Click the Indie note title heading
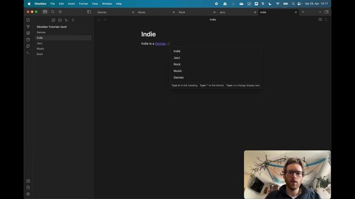The image size is (355, 199). [x=149, y=34]
